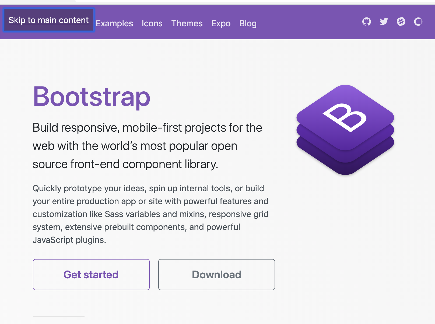Open the Twitter bird icon link
The width and height of the screenshot is (435, 324).
click(x=384, y=21)
